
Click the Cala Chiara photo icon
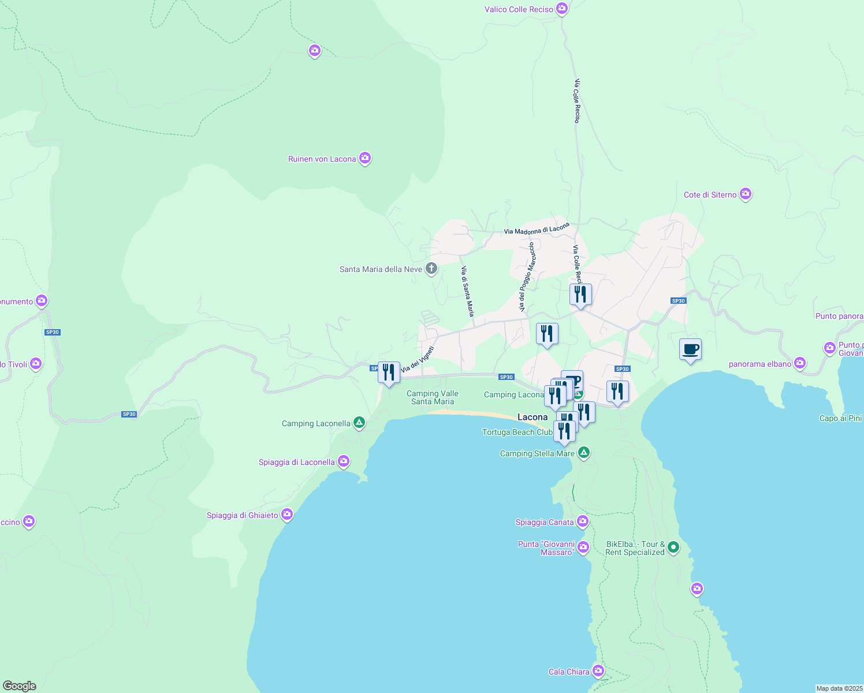coord(599,670)
